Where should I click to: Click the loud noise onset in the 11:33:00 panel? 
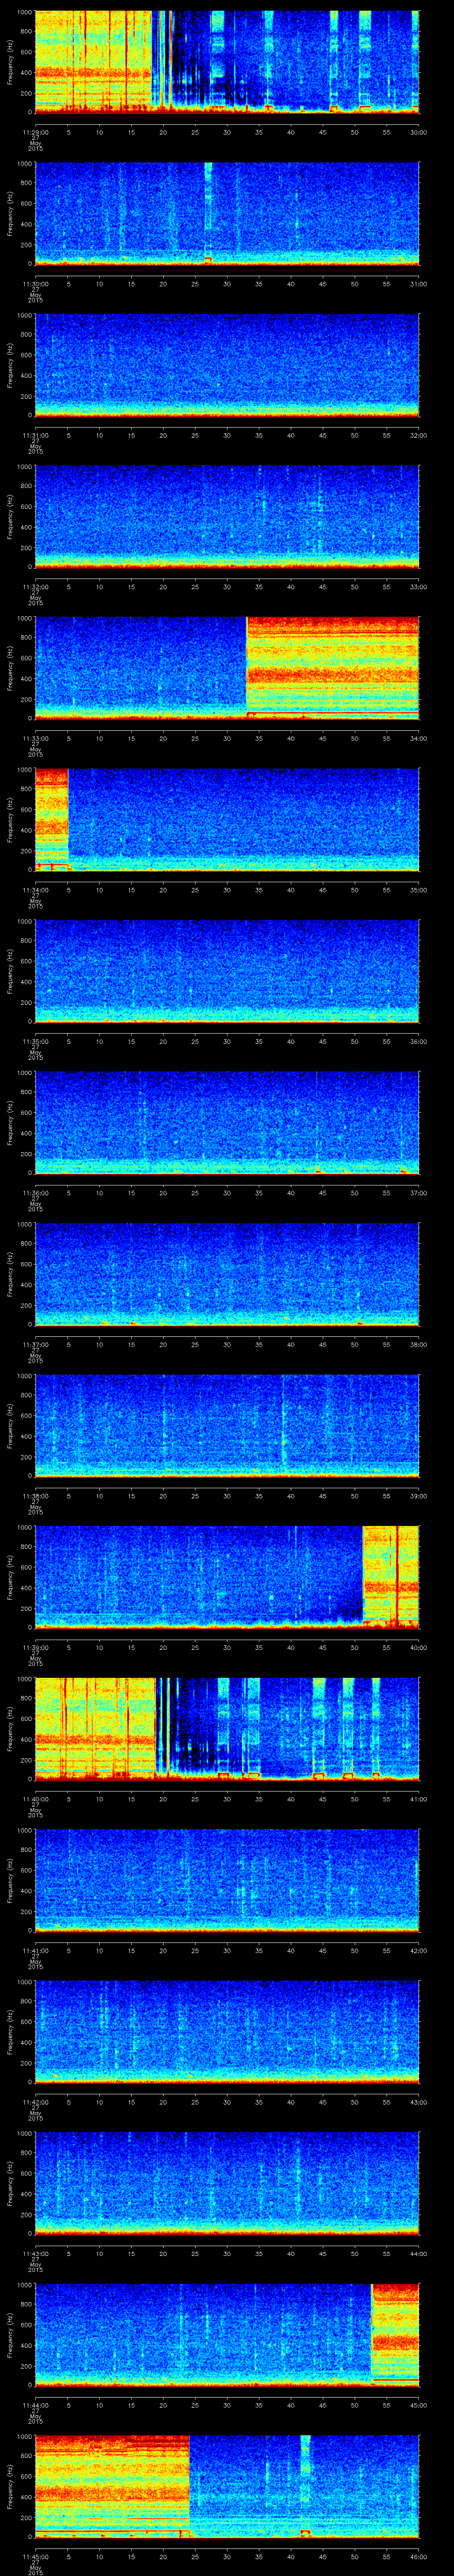332,668
